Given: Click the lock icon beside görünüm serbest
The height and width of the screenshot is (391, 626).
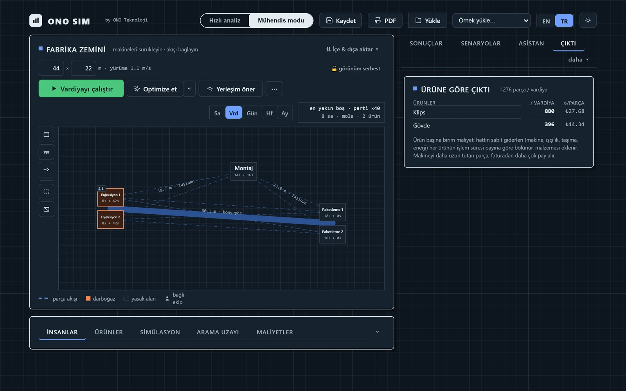Looking at the screenshot, I should click(x=334, y=69).
